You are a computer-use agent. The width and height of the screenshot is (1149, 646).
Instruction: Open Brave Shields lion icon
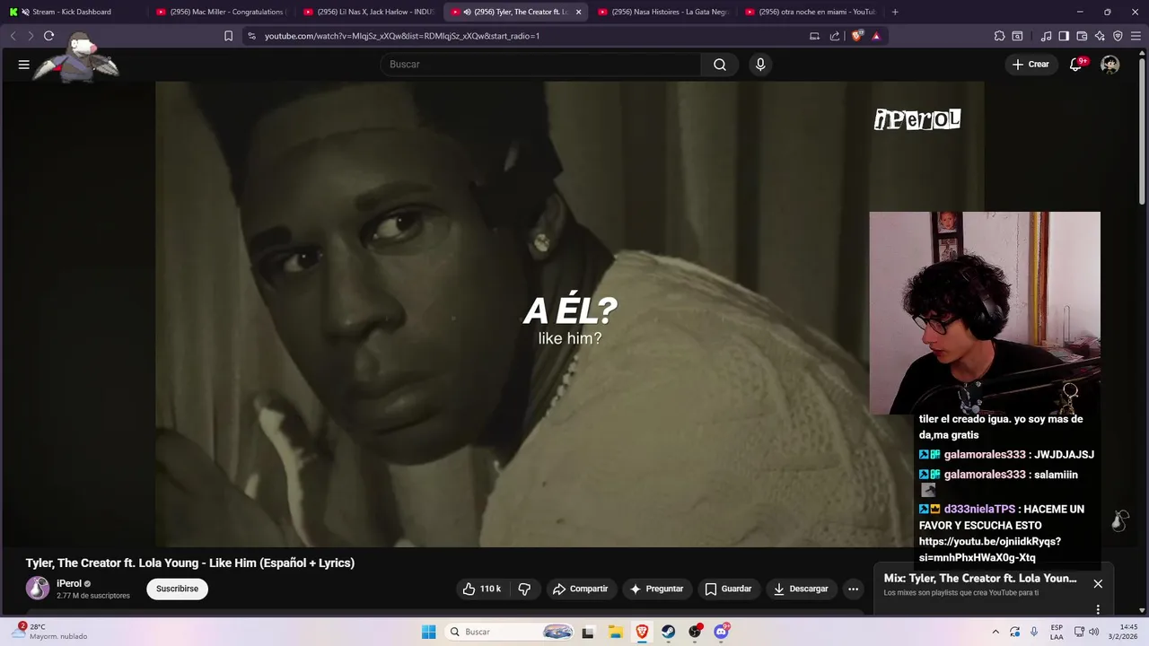tap(856, 36)
